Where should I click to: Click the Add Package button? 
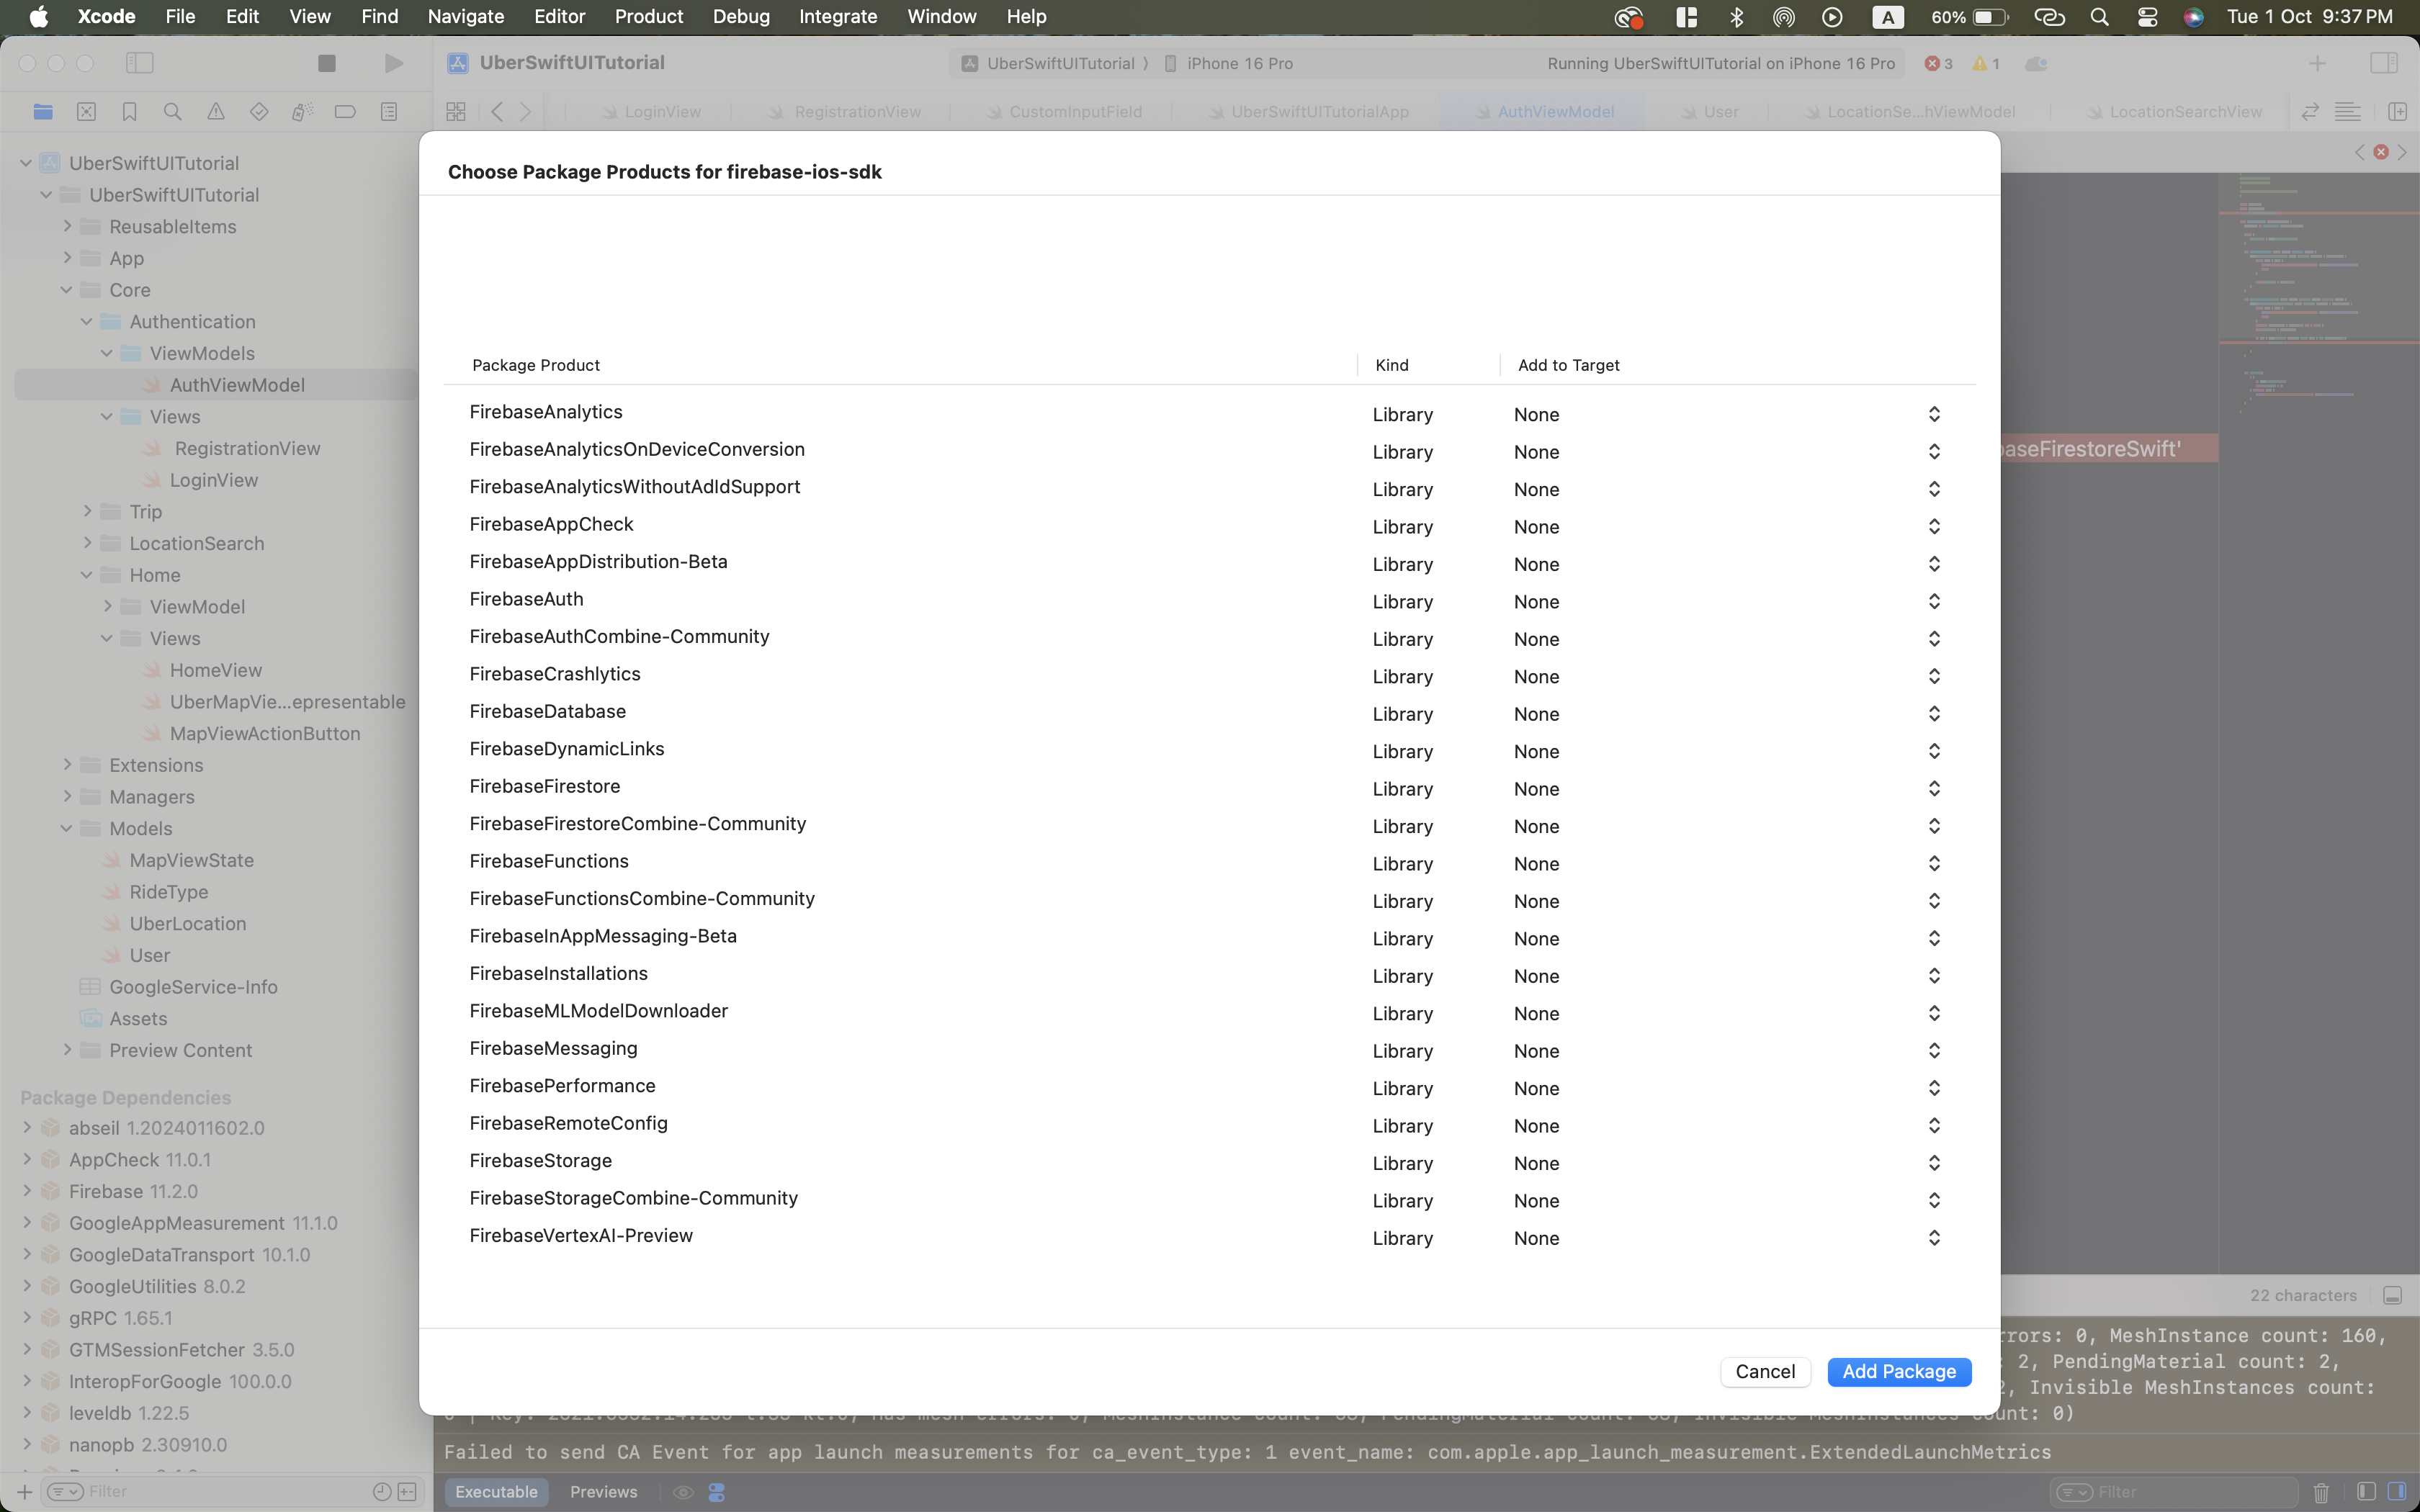[1899, 1371]
